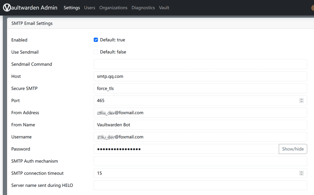Open the Vault nav link
This screenshot has height=195, width=314.
click(x=164, y=7)
